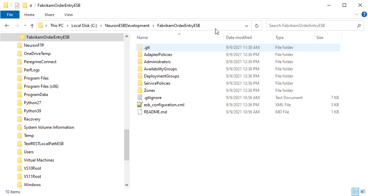Refresh the folder view
This screenshot has height=196, width=368.
click(x=257, y=26)
